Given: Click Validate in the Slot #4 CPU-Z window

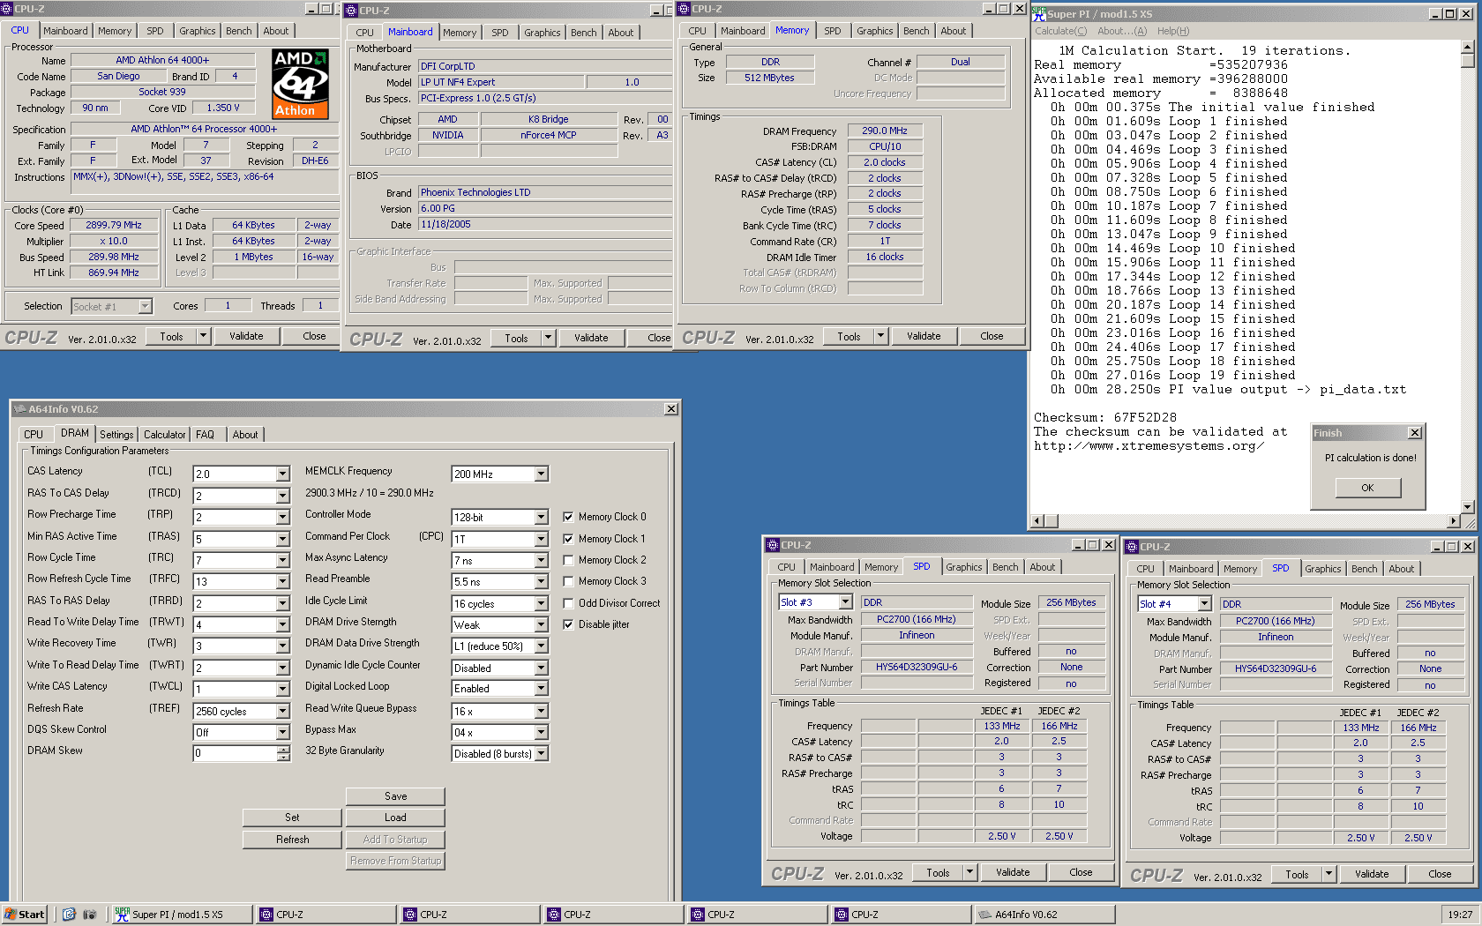Looking at the screenshot, I should (1372, 874).
